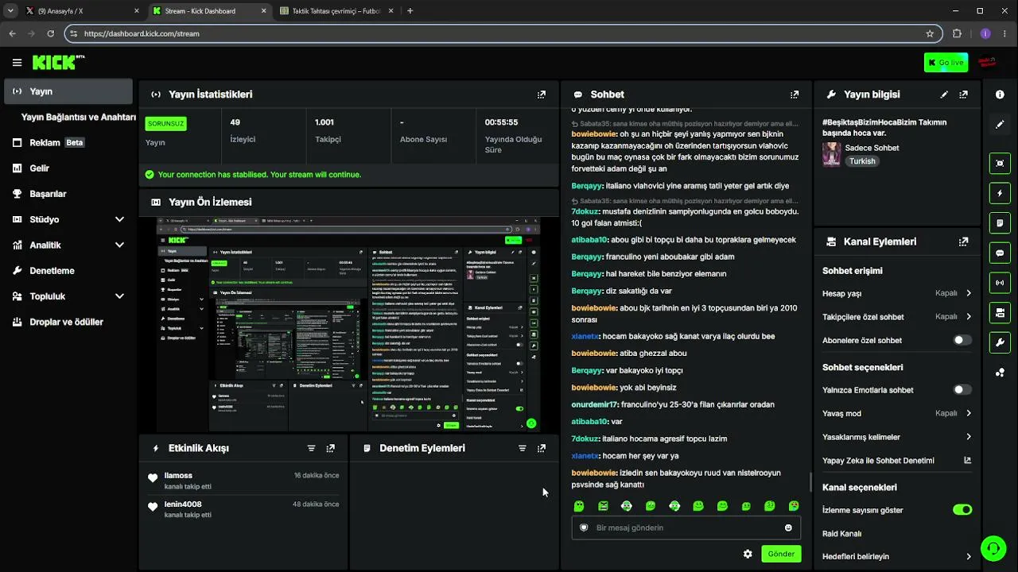Pop out the Kanal Eylemleri panel

pyautogui.click(x=964, y=242)
